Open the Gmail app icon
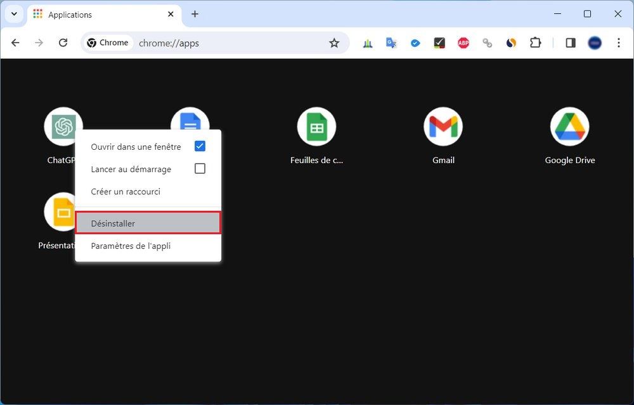634x405 pixels. click(x=443, y=127)
